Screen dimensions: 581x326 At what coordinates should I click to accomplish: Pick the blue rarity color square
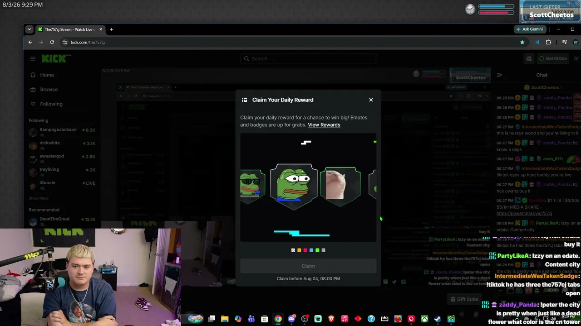(311, 250)
